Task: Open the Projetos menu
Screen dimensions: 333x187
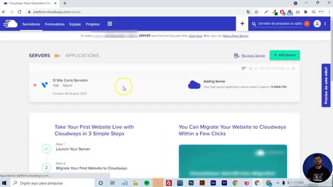Action: 93,24
